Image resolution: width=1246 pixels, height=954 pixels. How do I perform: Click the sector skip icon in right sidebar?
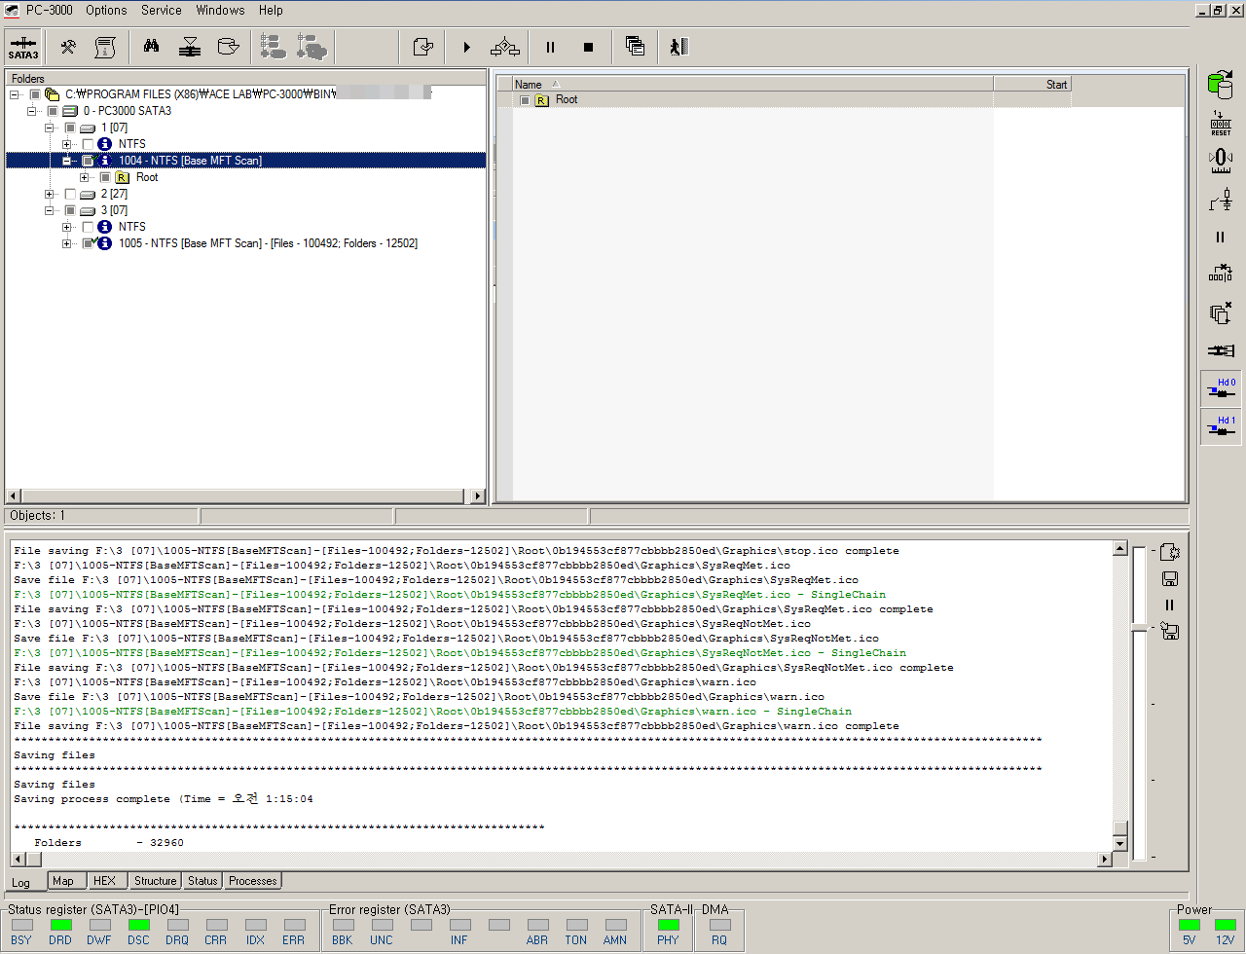1221,274
